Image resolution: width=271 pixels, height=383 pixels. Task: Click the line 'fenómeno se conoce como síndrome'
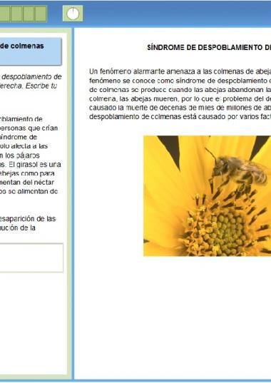pyautogui.click(x=180, y=81)
